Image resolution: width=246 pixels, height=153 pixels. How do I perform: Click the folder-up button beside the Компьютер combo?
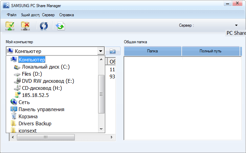coord(113,51)
